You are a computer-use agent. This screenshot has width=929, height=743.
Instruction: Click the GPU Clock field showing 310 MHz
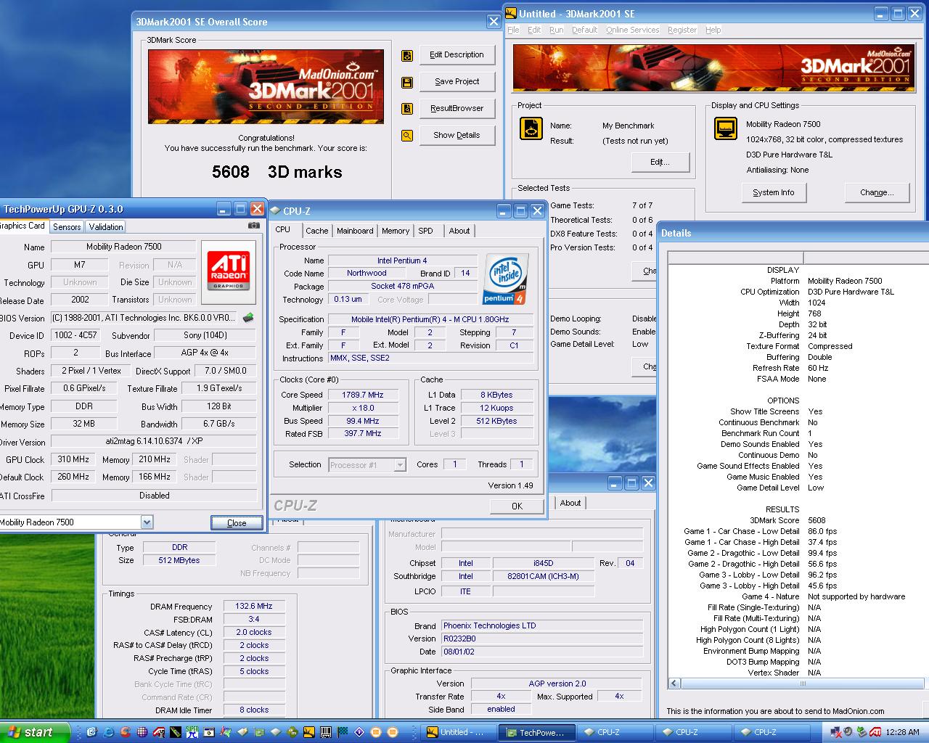click(73, 459)
